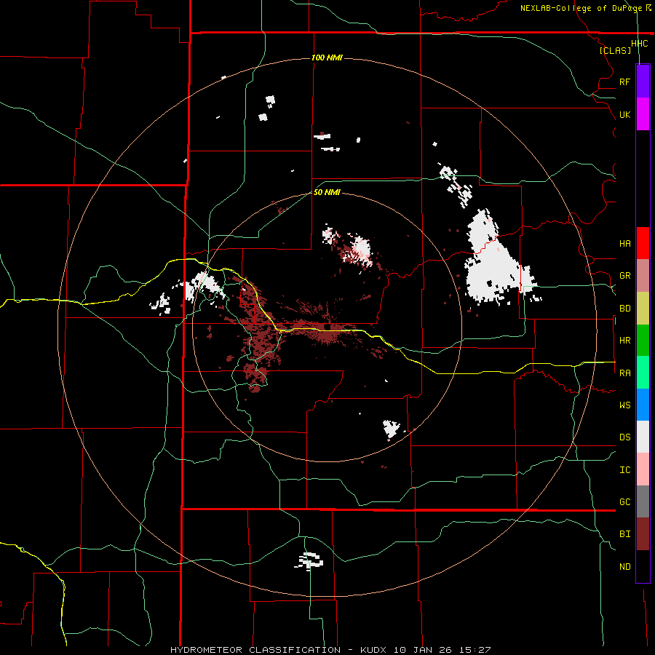Click the "IC" legend label

624,470
